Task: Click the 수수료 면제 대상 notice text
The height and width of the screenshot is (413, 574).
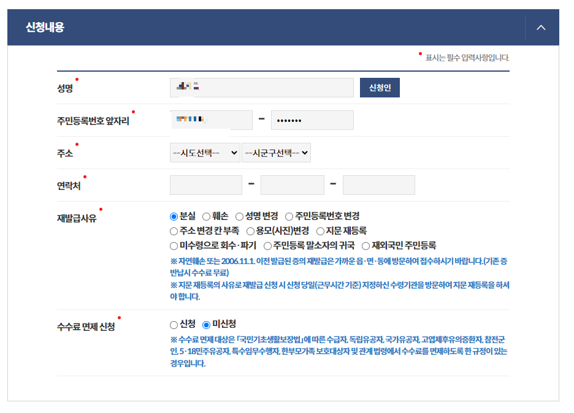Action: 339,351
